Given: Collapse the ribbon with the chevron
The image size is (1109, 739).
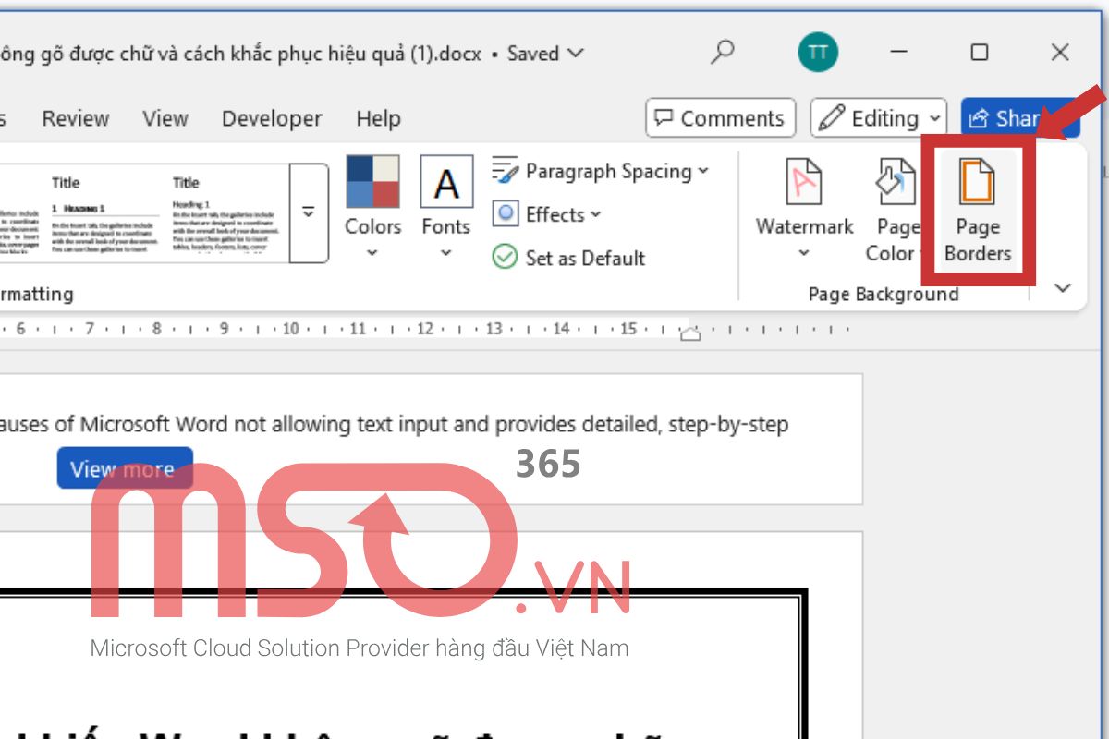Looking at the screenshot, I should pos(1061,287).
